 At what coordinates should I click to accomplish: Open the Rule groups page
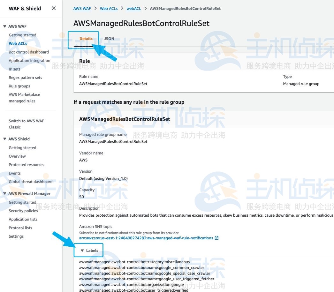(19, 86)
